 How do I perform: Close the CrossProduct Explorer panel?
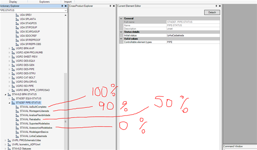[x=114, y=6]
